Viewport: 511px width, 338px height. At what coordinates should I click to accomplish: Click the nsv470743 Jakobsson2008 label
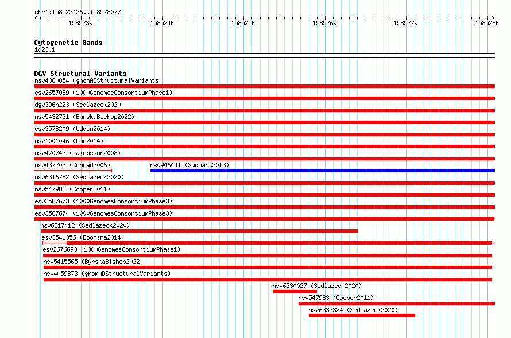(x=78, y=153)
